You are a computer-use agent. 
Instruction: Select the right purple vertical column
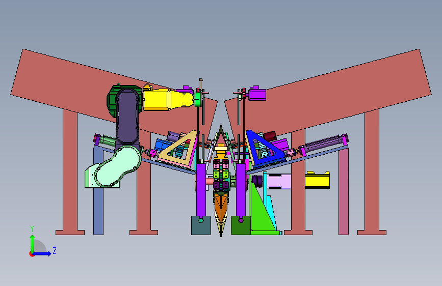(x=241, y=190)
